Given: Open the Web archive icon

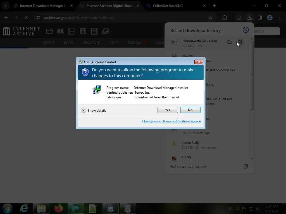Looking at the screenshot, I should tap(49, 31).
